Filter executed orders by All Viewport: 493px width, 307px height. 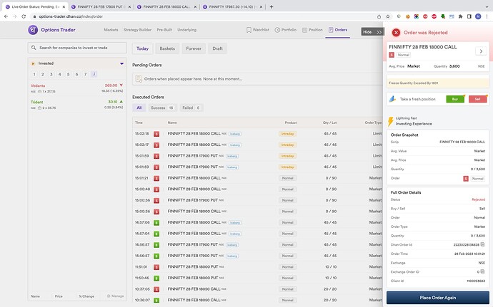point(139,108)
